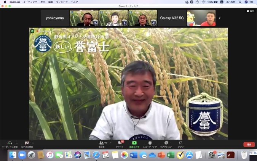
Task: Expand participants options arrow beside 110
Action: point(110,143)
